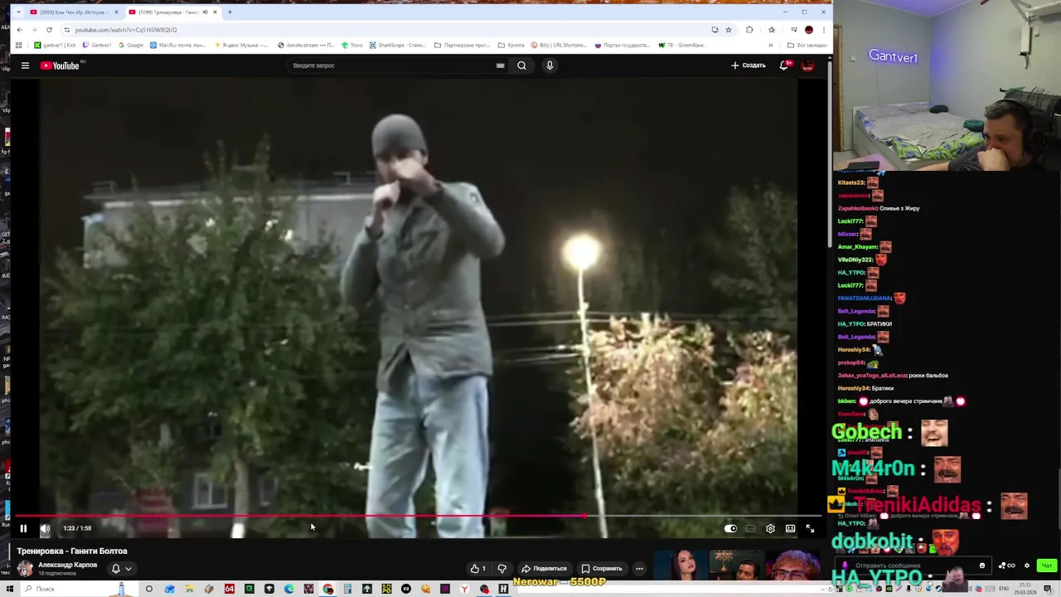Click the browser address bar URL
The width and height of the screenshot is (1061, 597).
pos(126,30)
